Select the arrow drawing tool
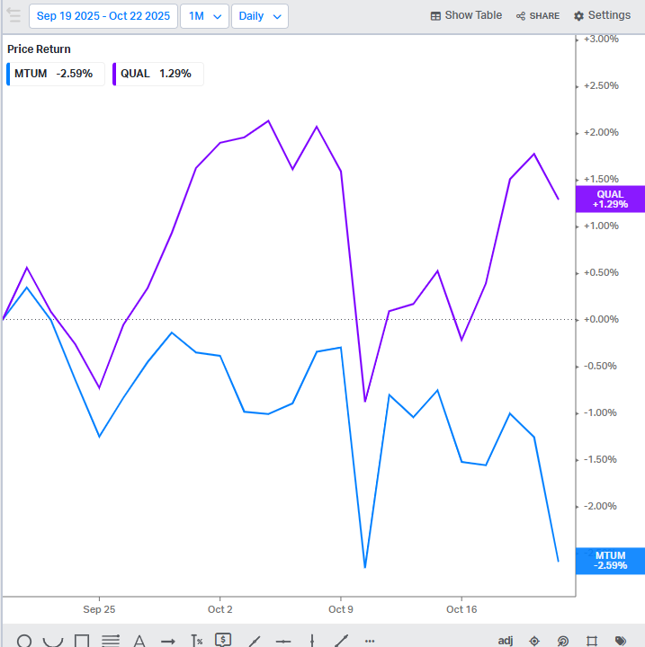This screenshot has width=645, height=647. [168, 642]
